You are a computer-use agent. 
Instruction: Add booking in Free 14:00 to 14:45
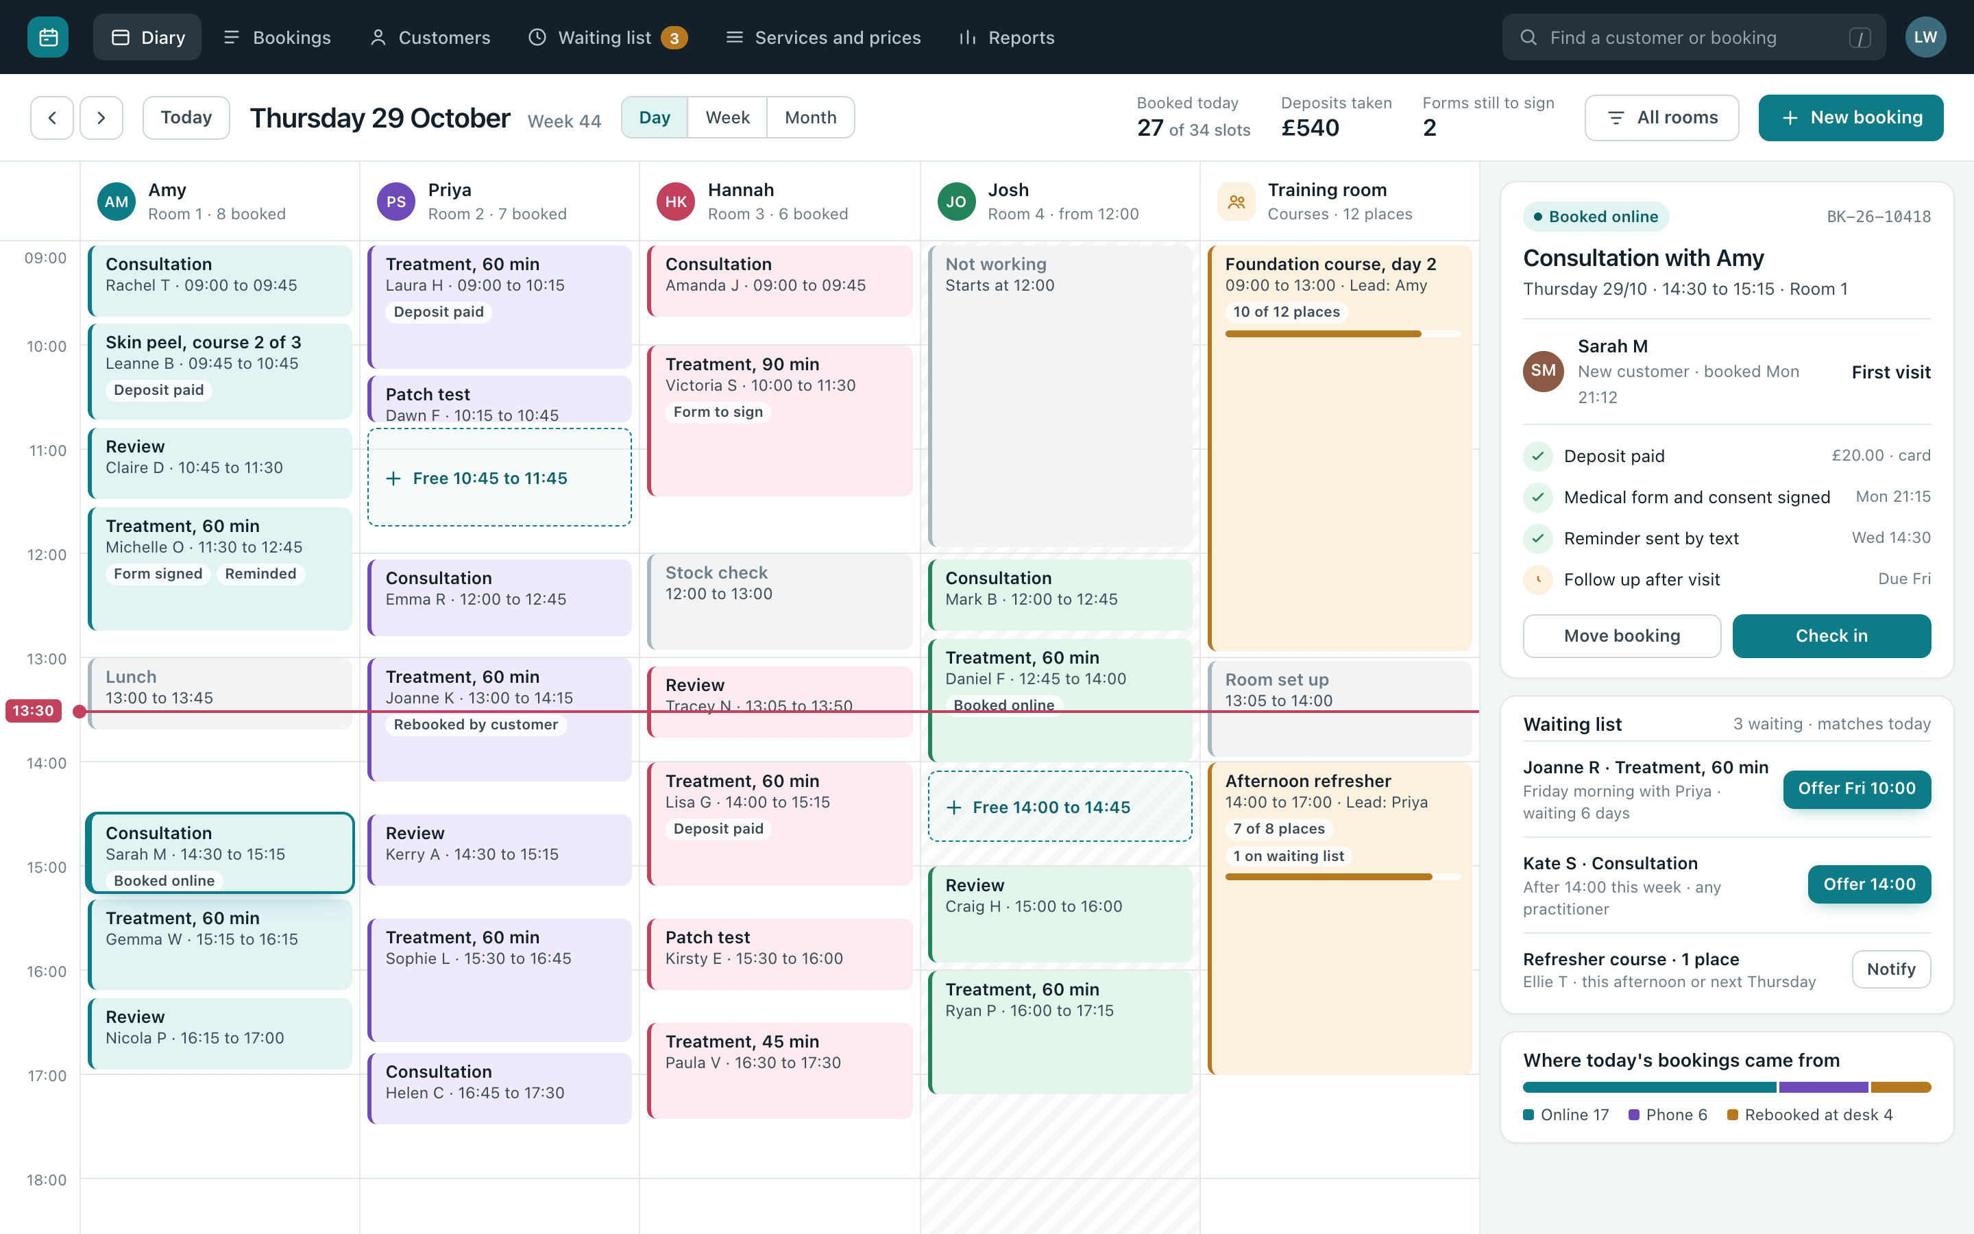point(1060,806)
